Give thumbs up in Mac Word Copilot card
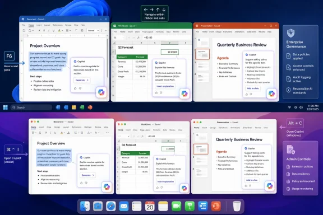The image size is (323, 215). [x=81, y=183]
